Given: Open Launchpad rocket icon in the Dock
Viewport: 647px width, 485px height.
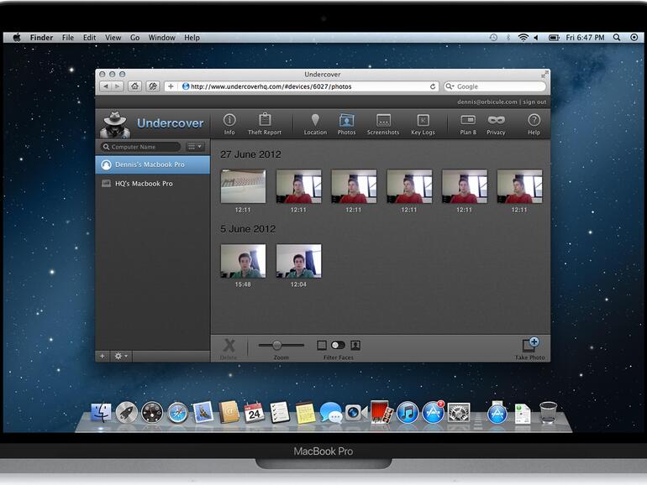Looking at the screenshot, I should click(x=127, y=413).
